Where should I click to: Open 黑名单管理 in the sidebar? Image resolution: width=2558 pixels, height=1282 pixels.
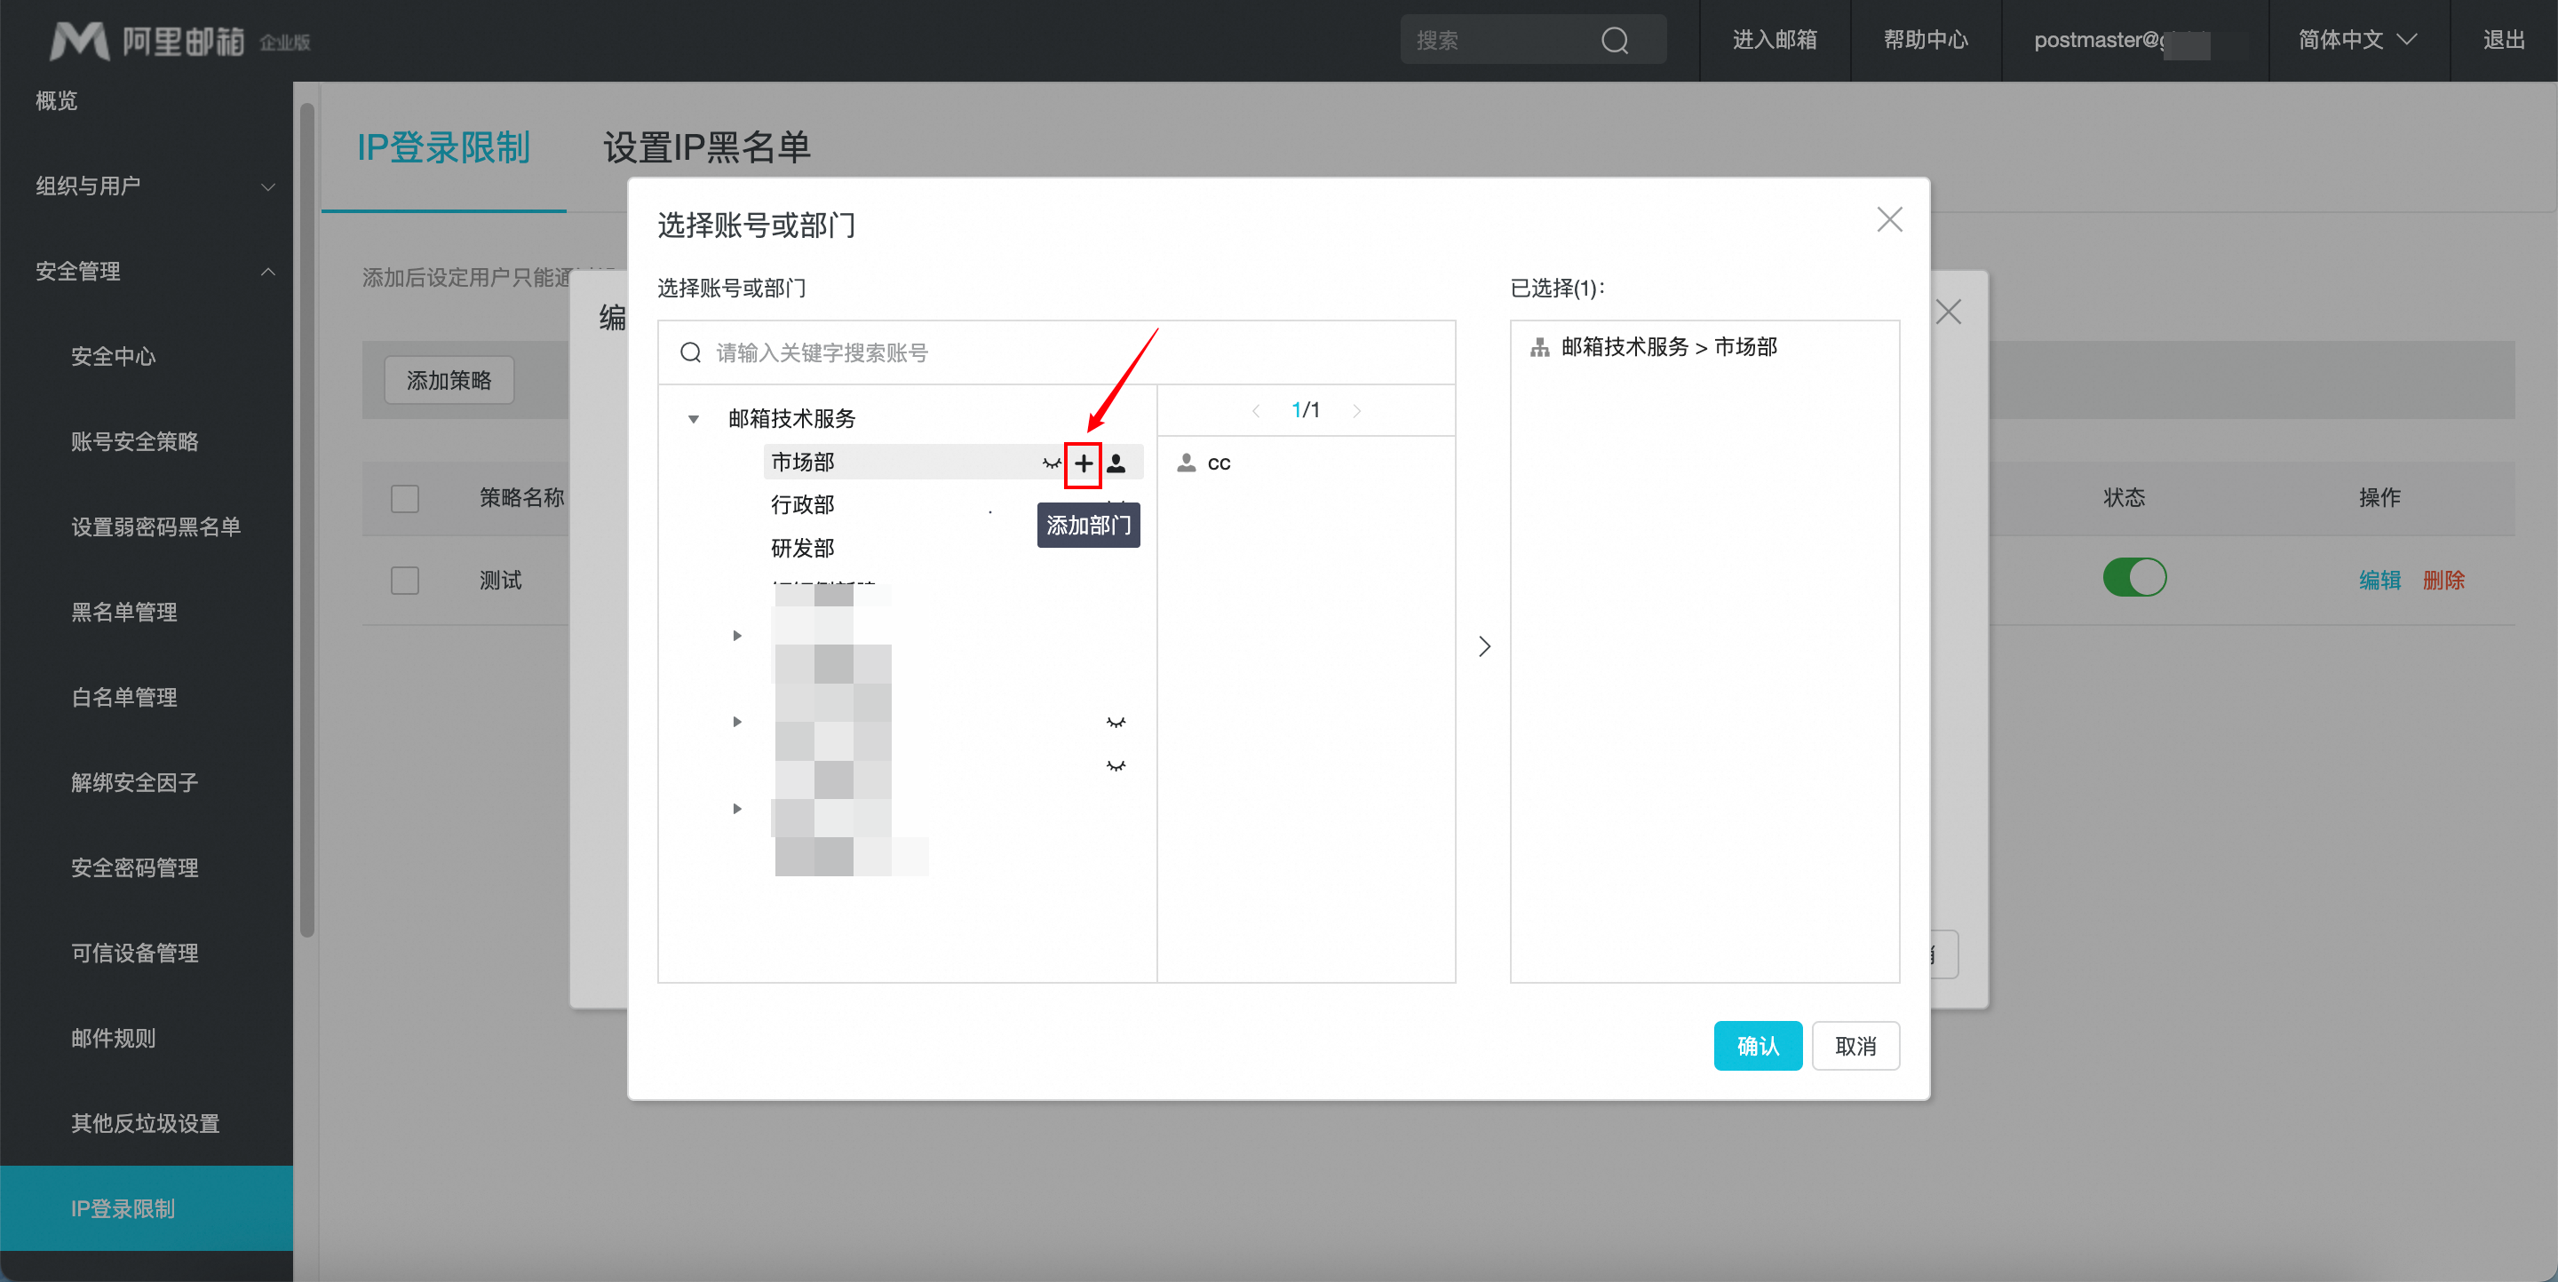point(124,613)
